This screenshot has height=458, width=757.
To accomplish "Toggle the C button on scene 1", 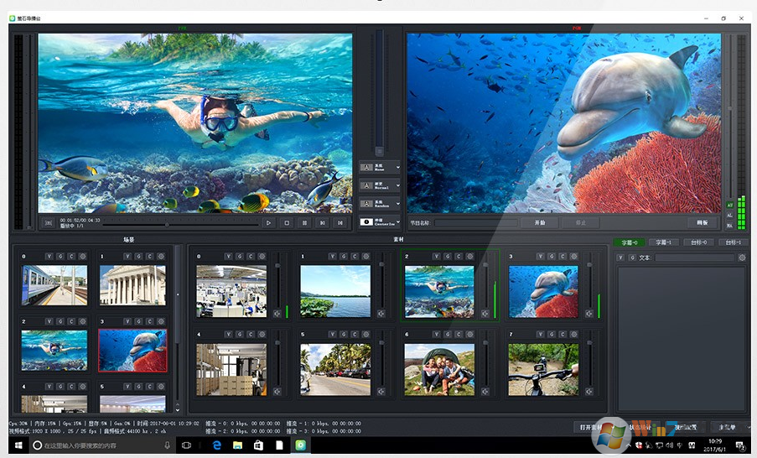I will pos(148,256).
